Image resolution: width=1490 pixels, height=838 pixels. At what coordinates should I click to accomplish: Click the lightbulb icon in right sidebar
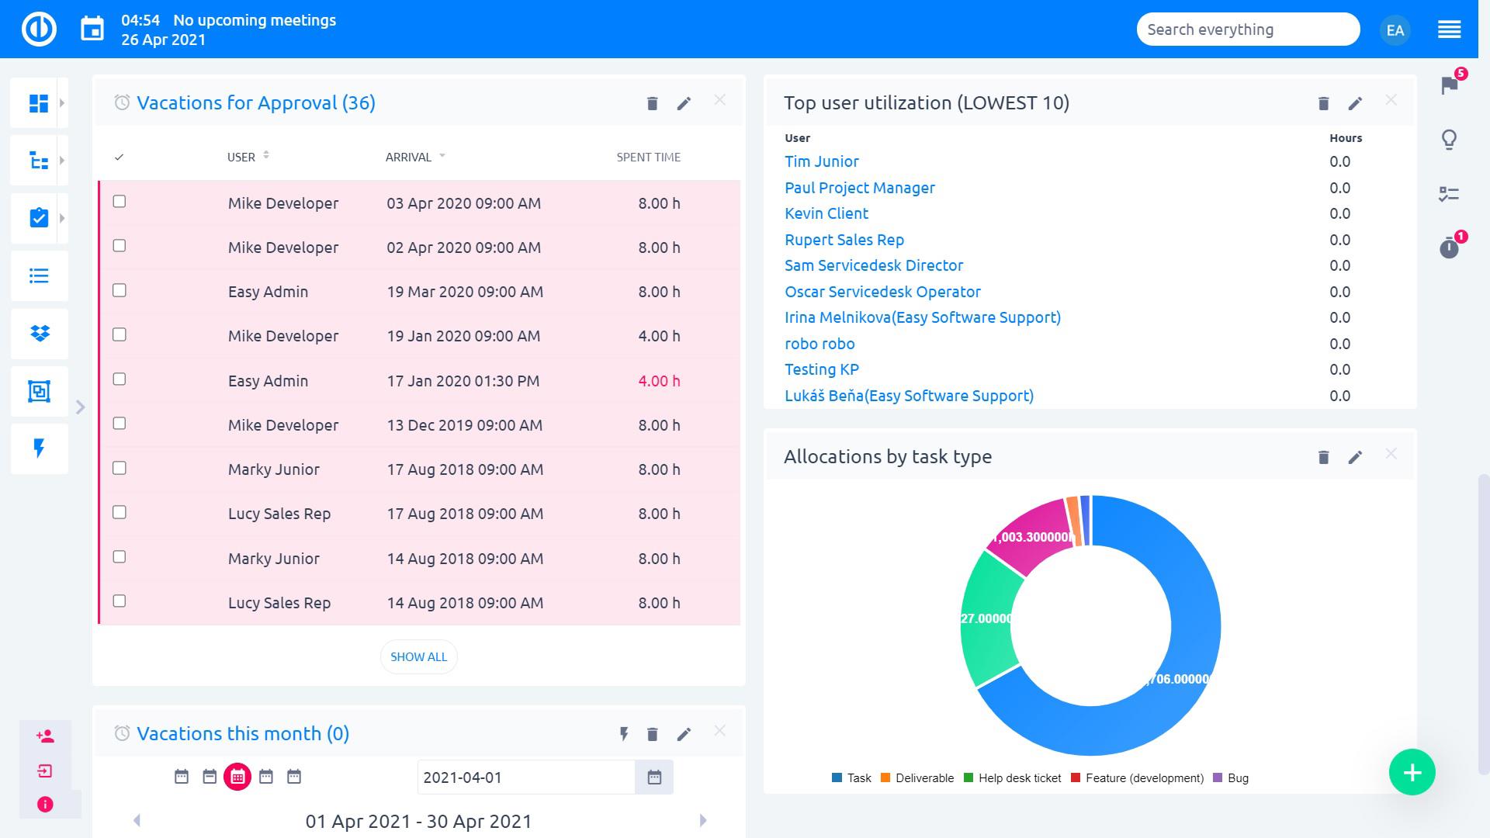pos(1449,140)
